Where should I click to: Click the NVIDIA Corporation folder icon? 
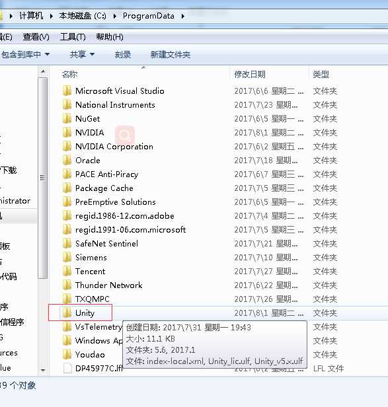(x=67, y=147)
